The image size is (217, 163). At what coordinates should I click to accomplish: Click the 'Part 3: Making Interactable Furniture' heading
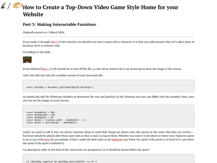coord(59,25)
